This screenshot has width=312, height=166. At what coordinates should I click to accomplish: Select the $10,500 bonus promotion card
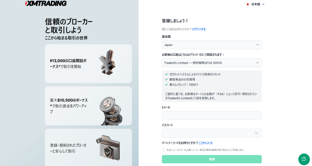pyautogui.click(x=88, y=106)
